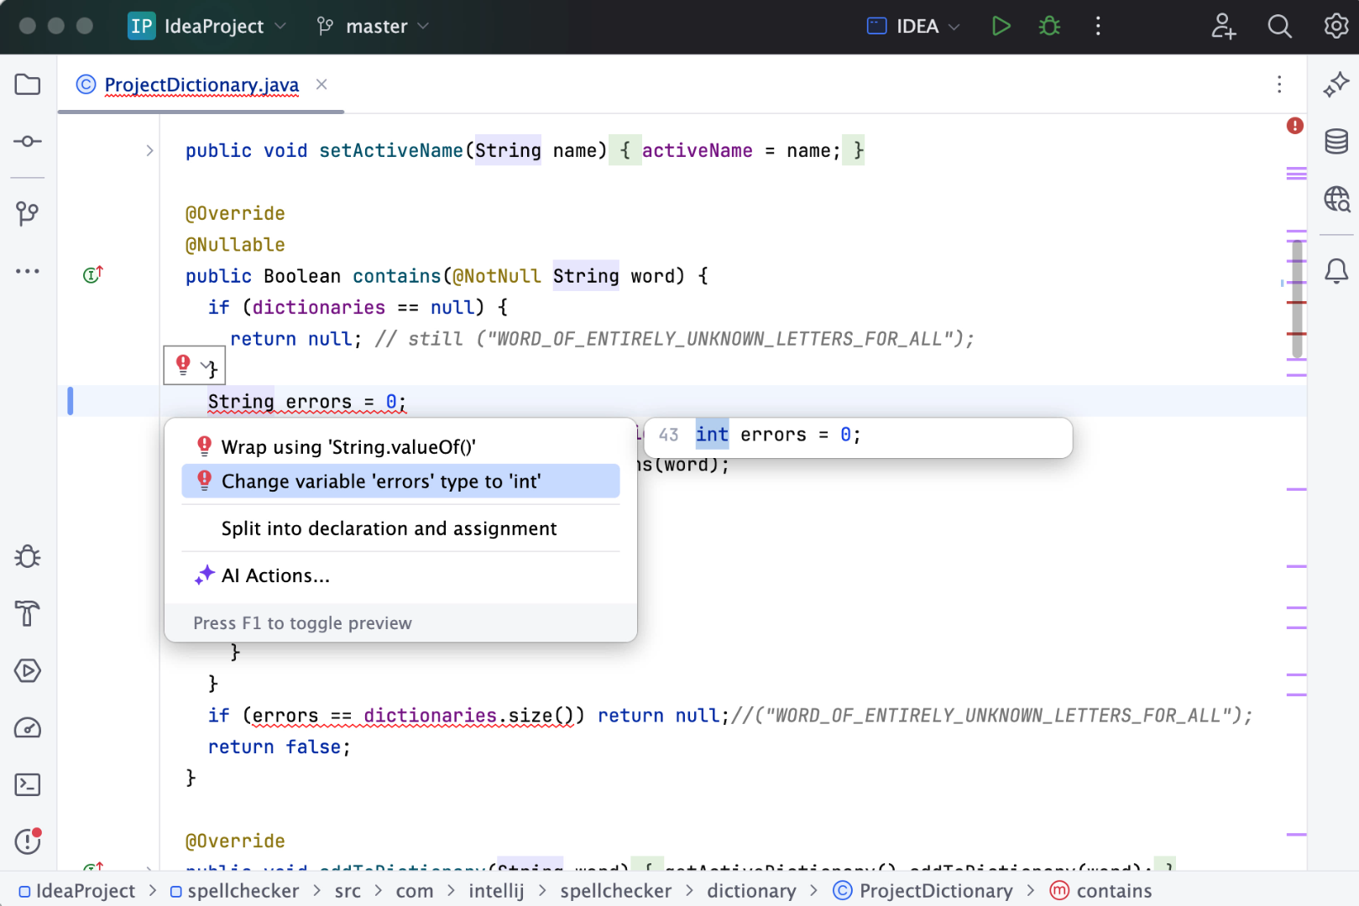Click 'Press F1 to toggle preview' hint
1359x906 pixels.
[x=302, y=623]
